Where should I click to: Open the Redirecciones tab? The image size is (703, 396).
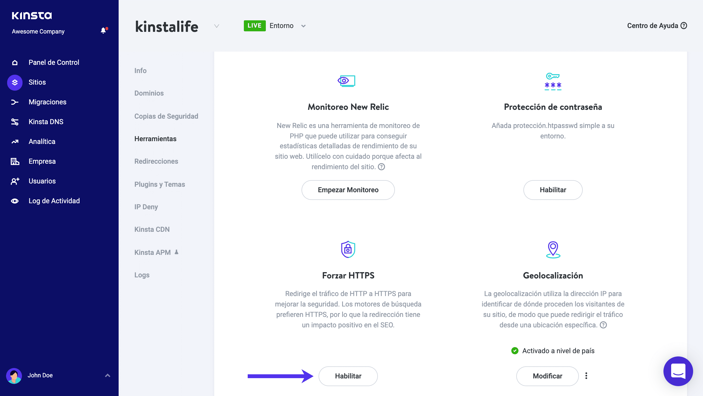click(156, 161)
